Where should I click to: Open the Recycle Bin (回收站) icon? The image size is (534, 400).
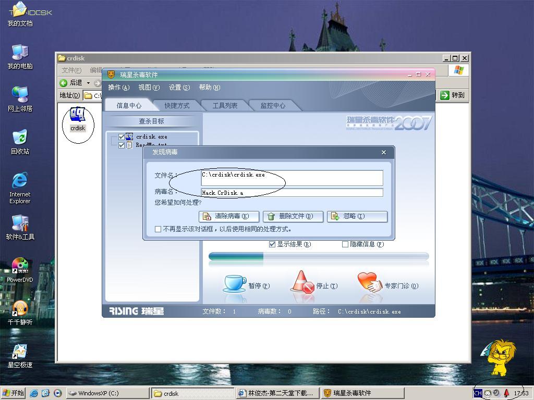coord(20,142)
